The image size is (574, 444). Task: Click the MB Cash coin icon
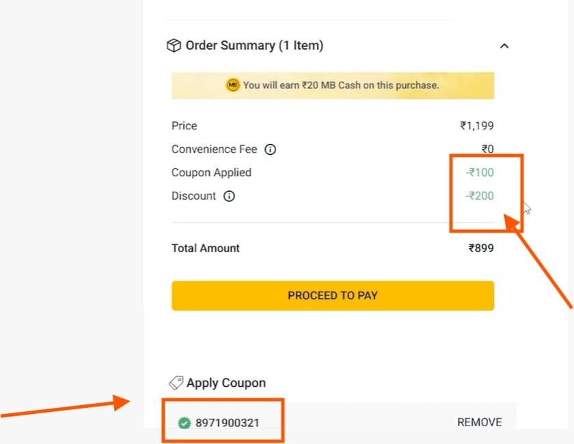pos(233,85)
